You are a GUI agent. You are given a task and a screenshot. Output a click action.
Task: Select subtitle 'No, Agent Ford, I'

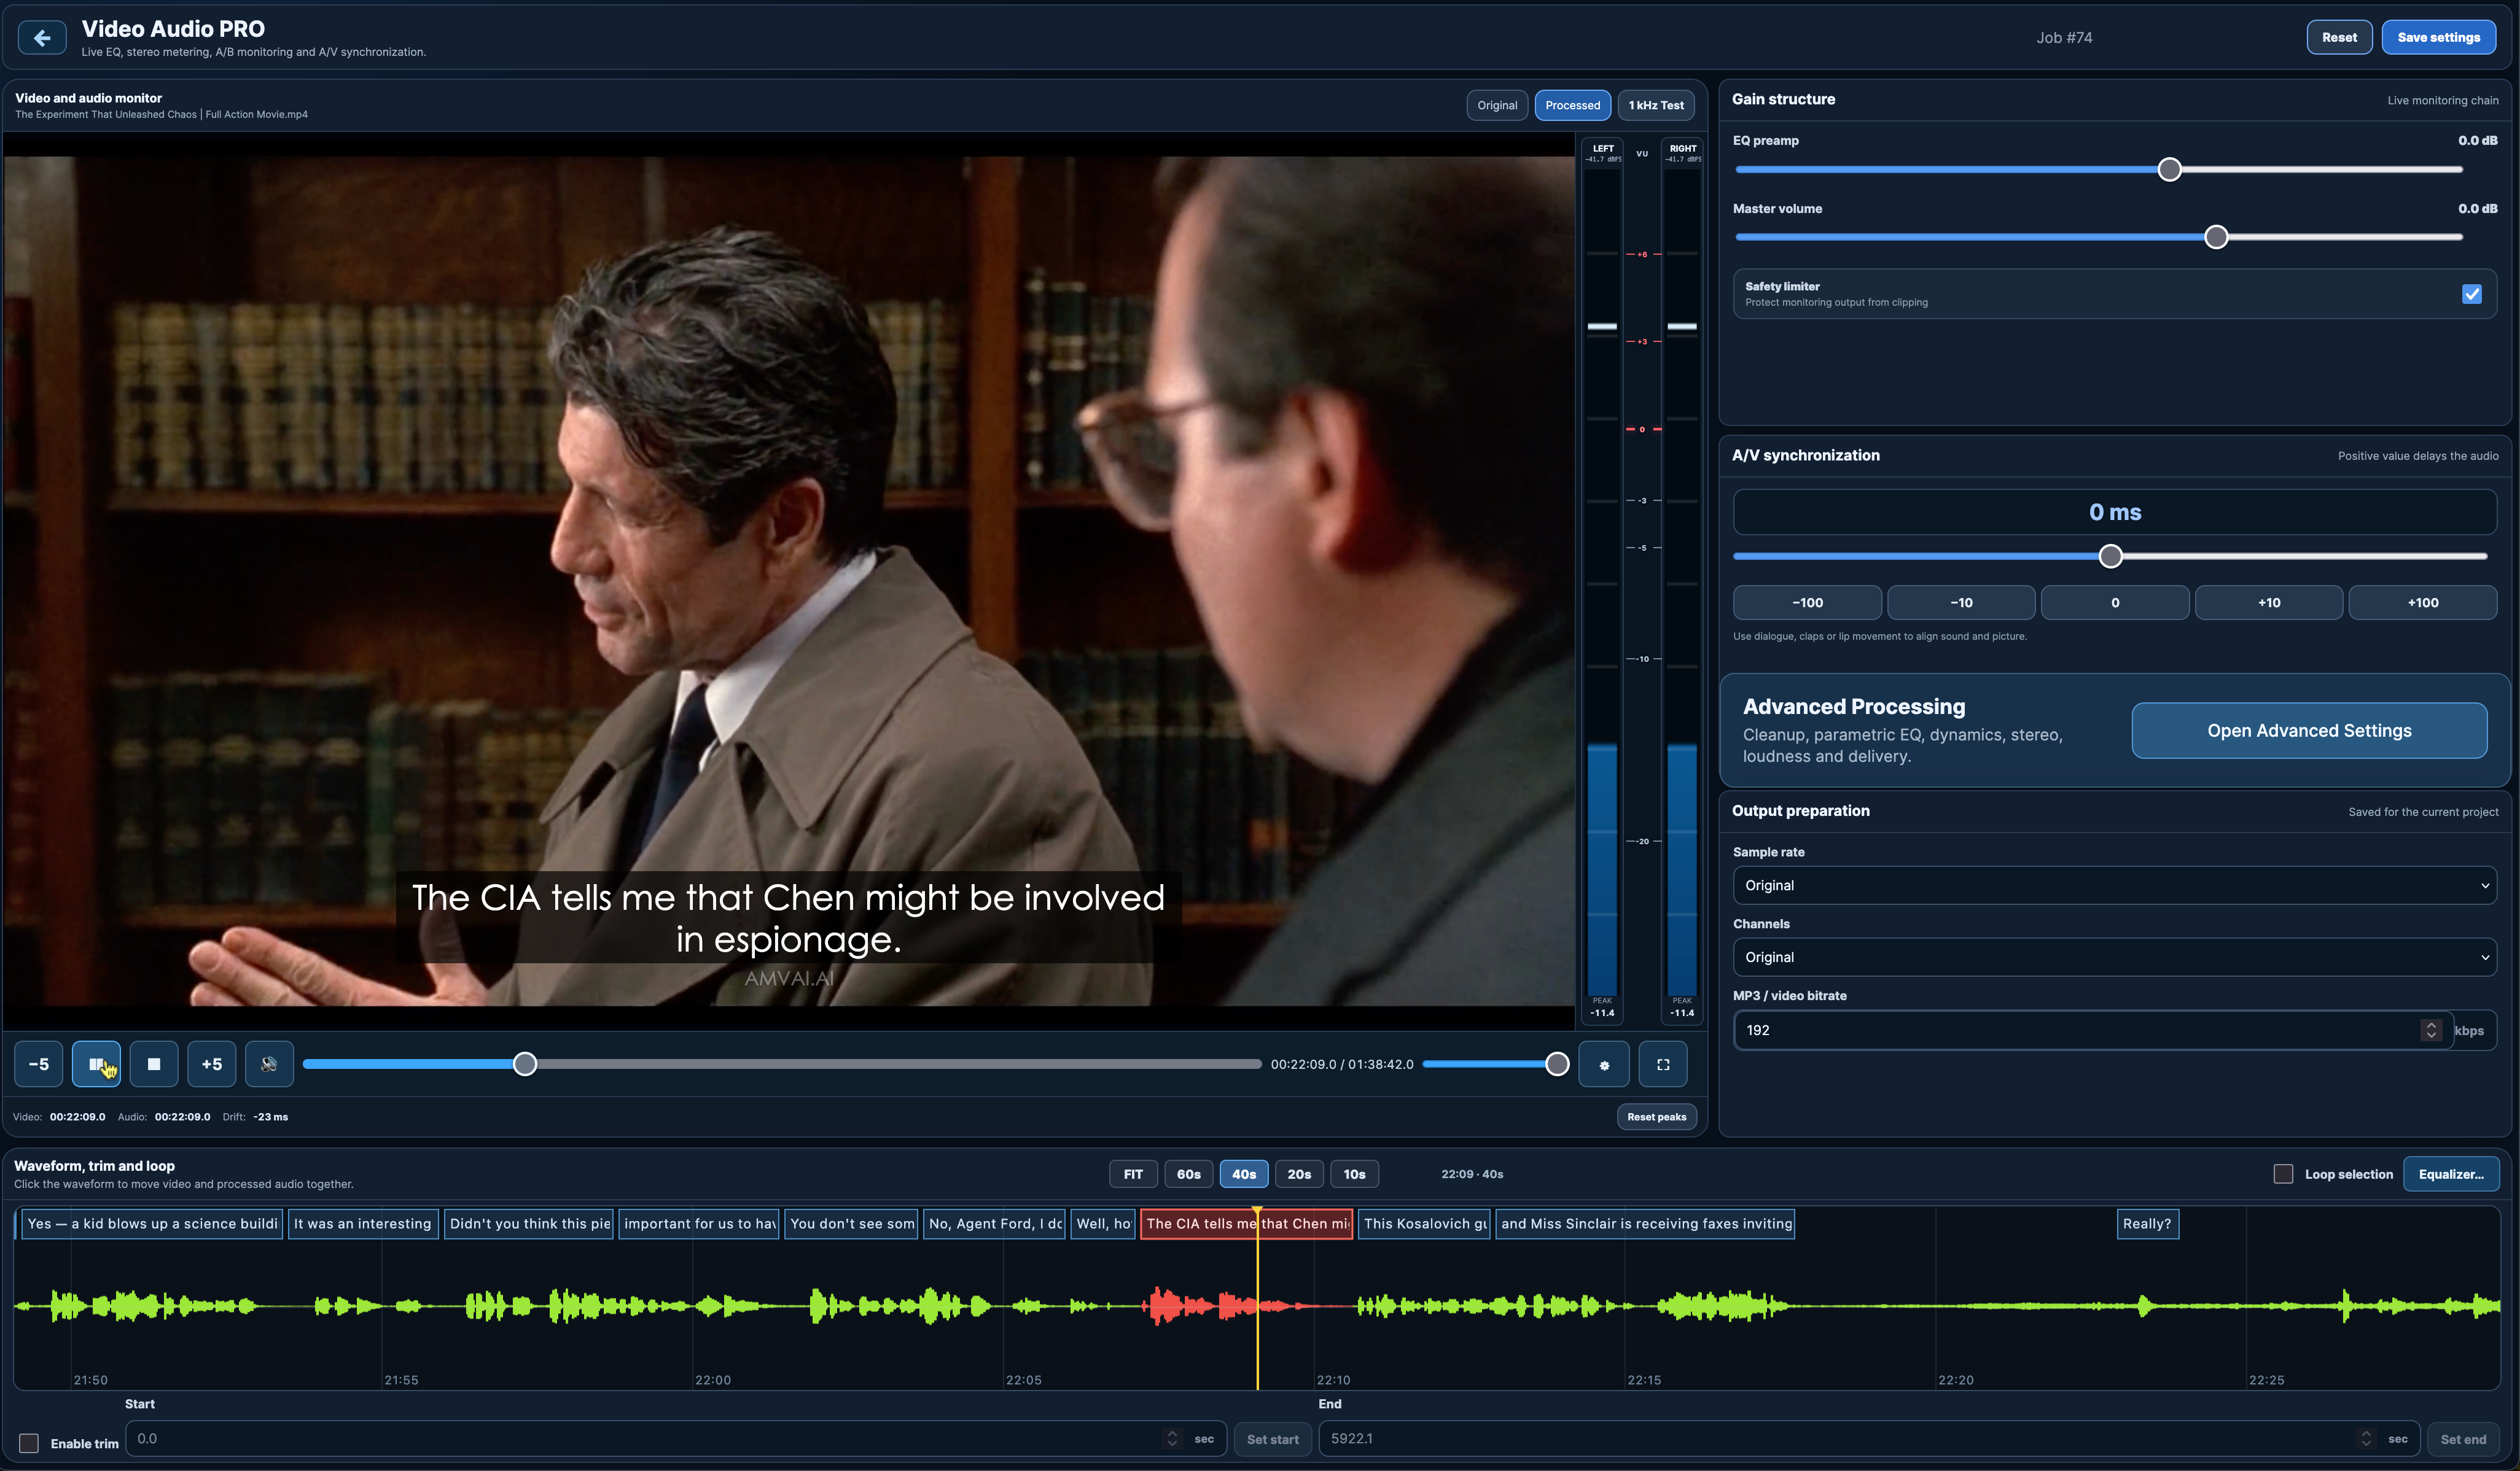tap(995, 1224)
